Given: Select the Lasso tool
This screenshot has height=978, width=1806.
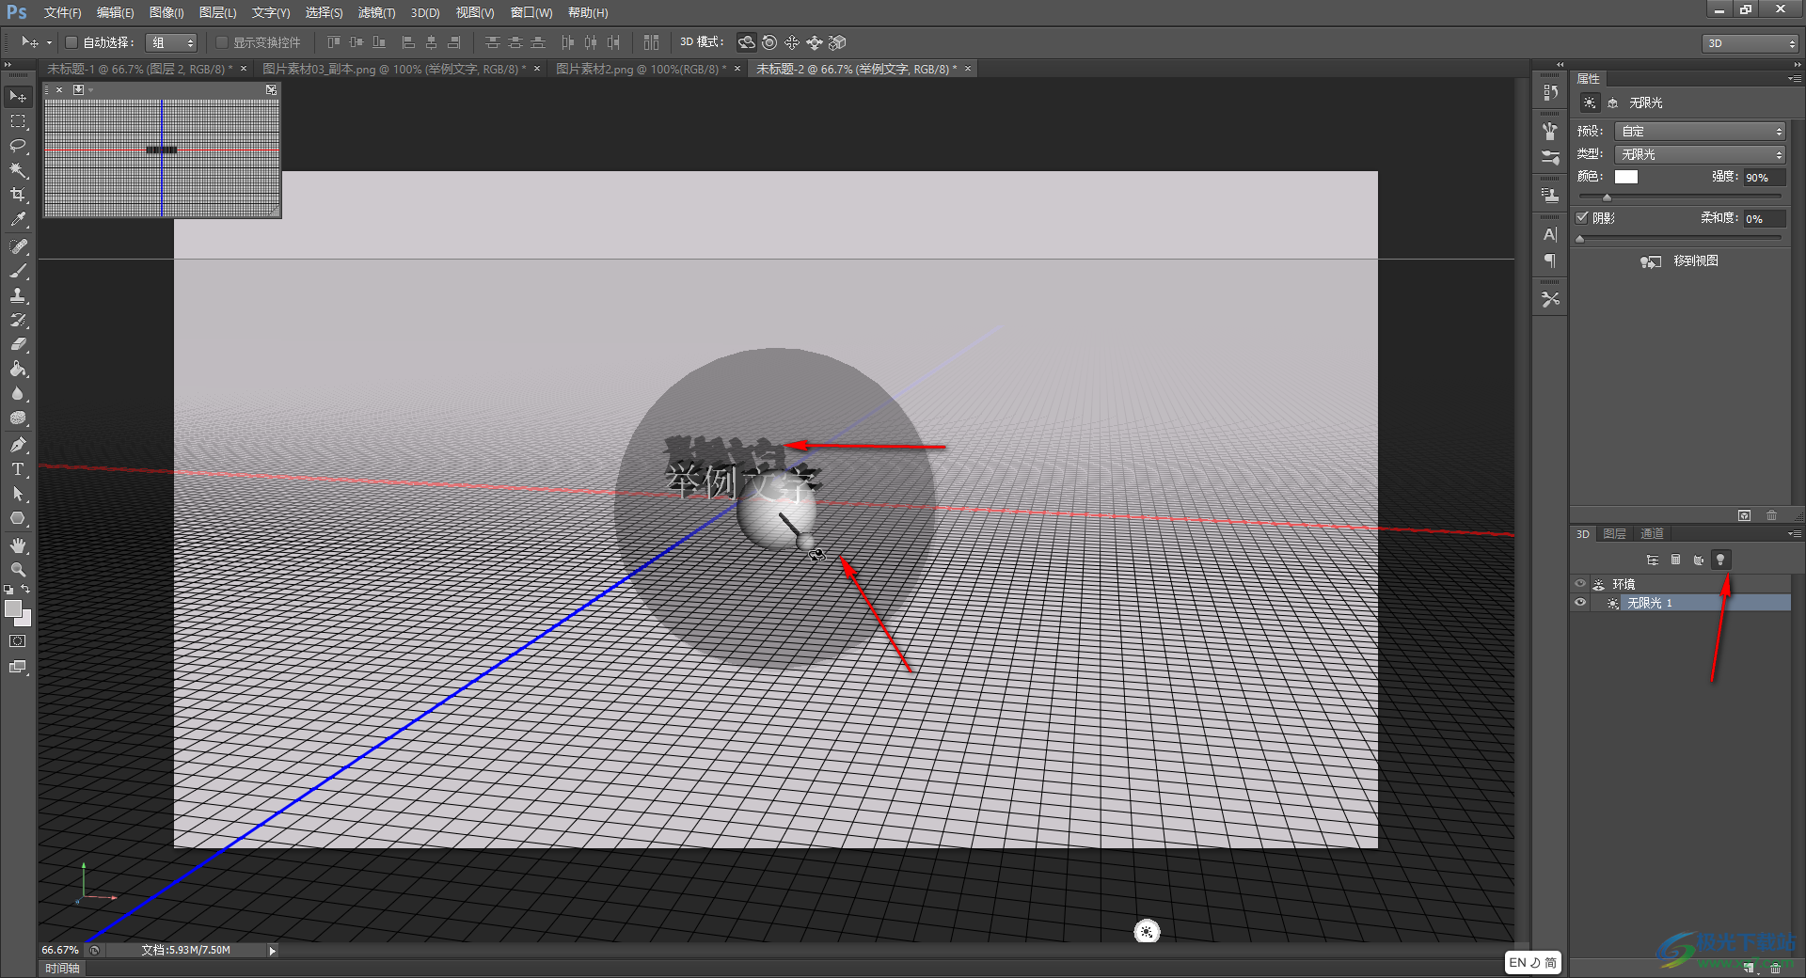Looking at the screenshot, I should click(x=18, y=146).
